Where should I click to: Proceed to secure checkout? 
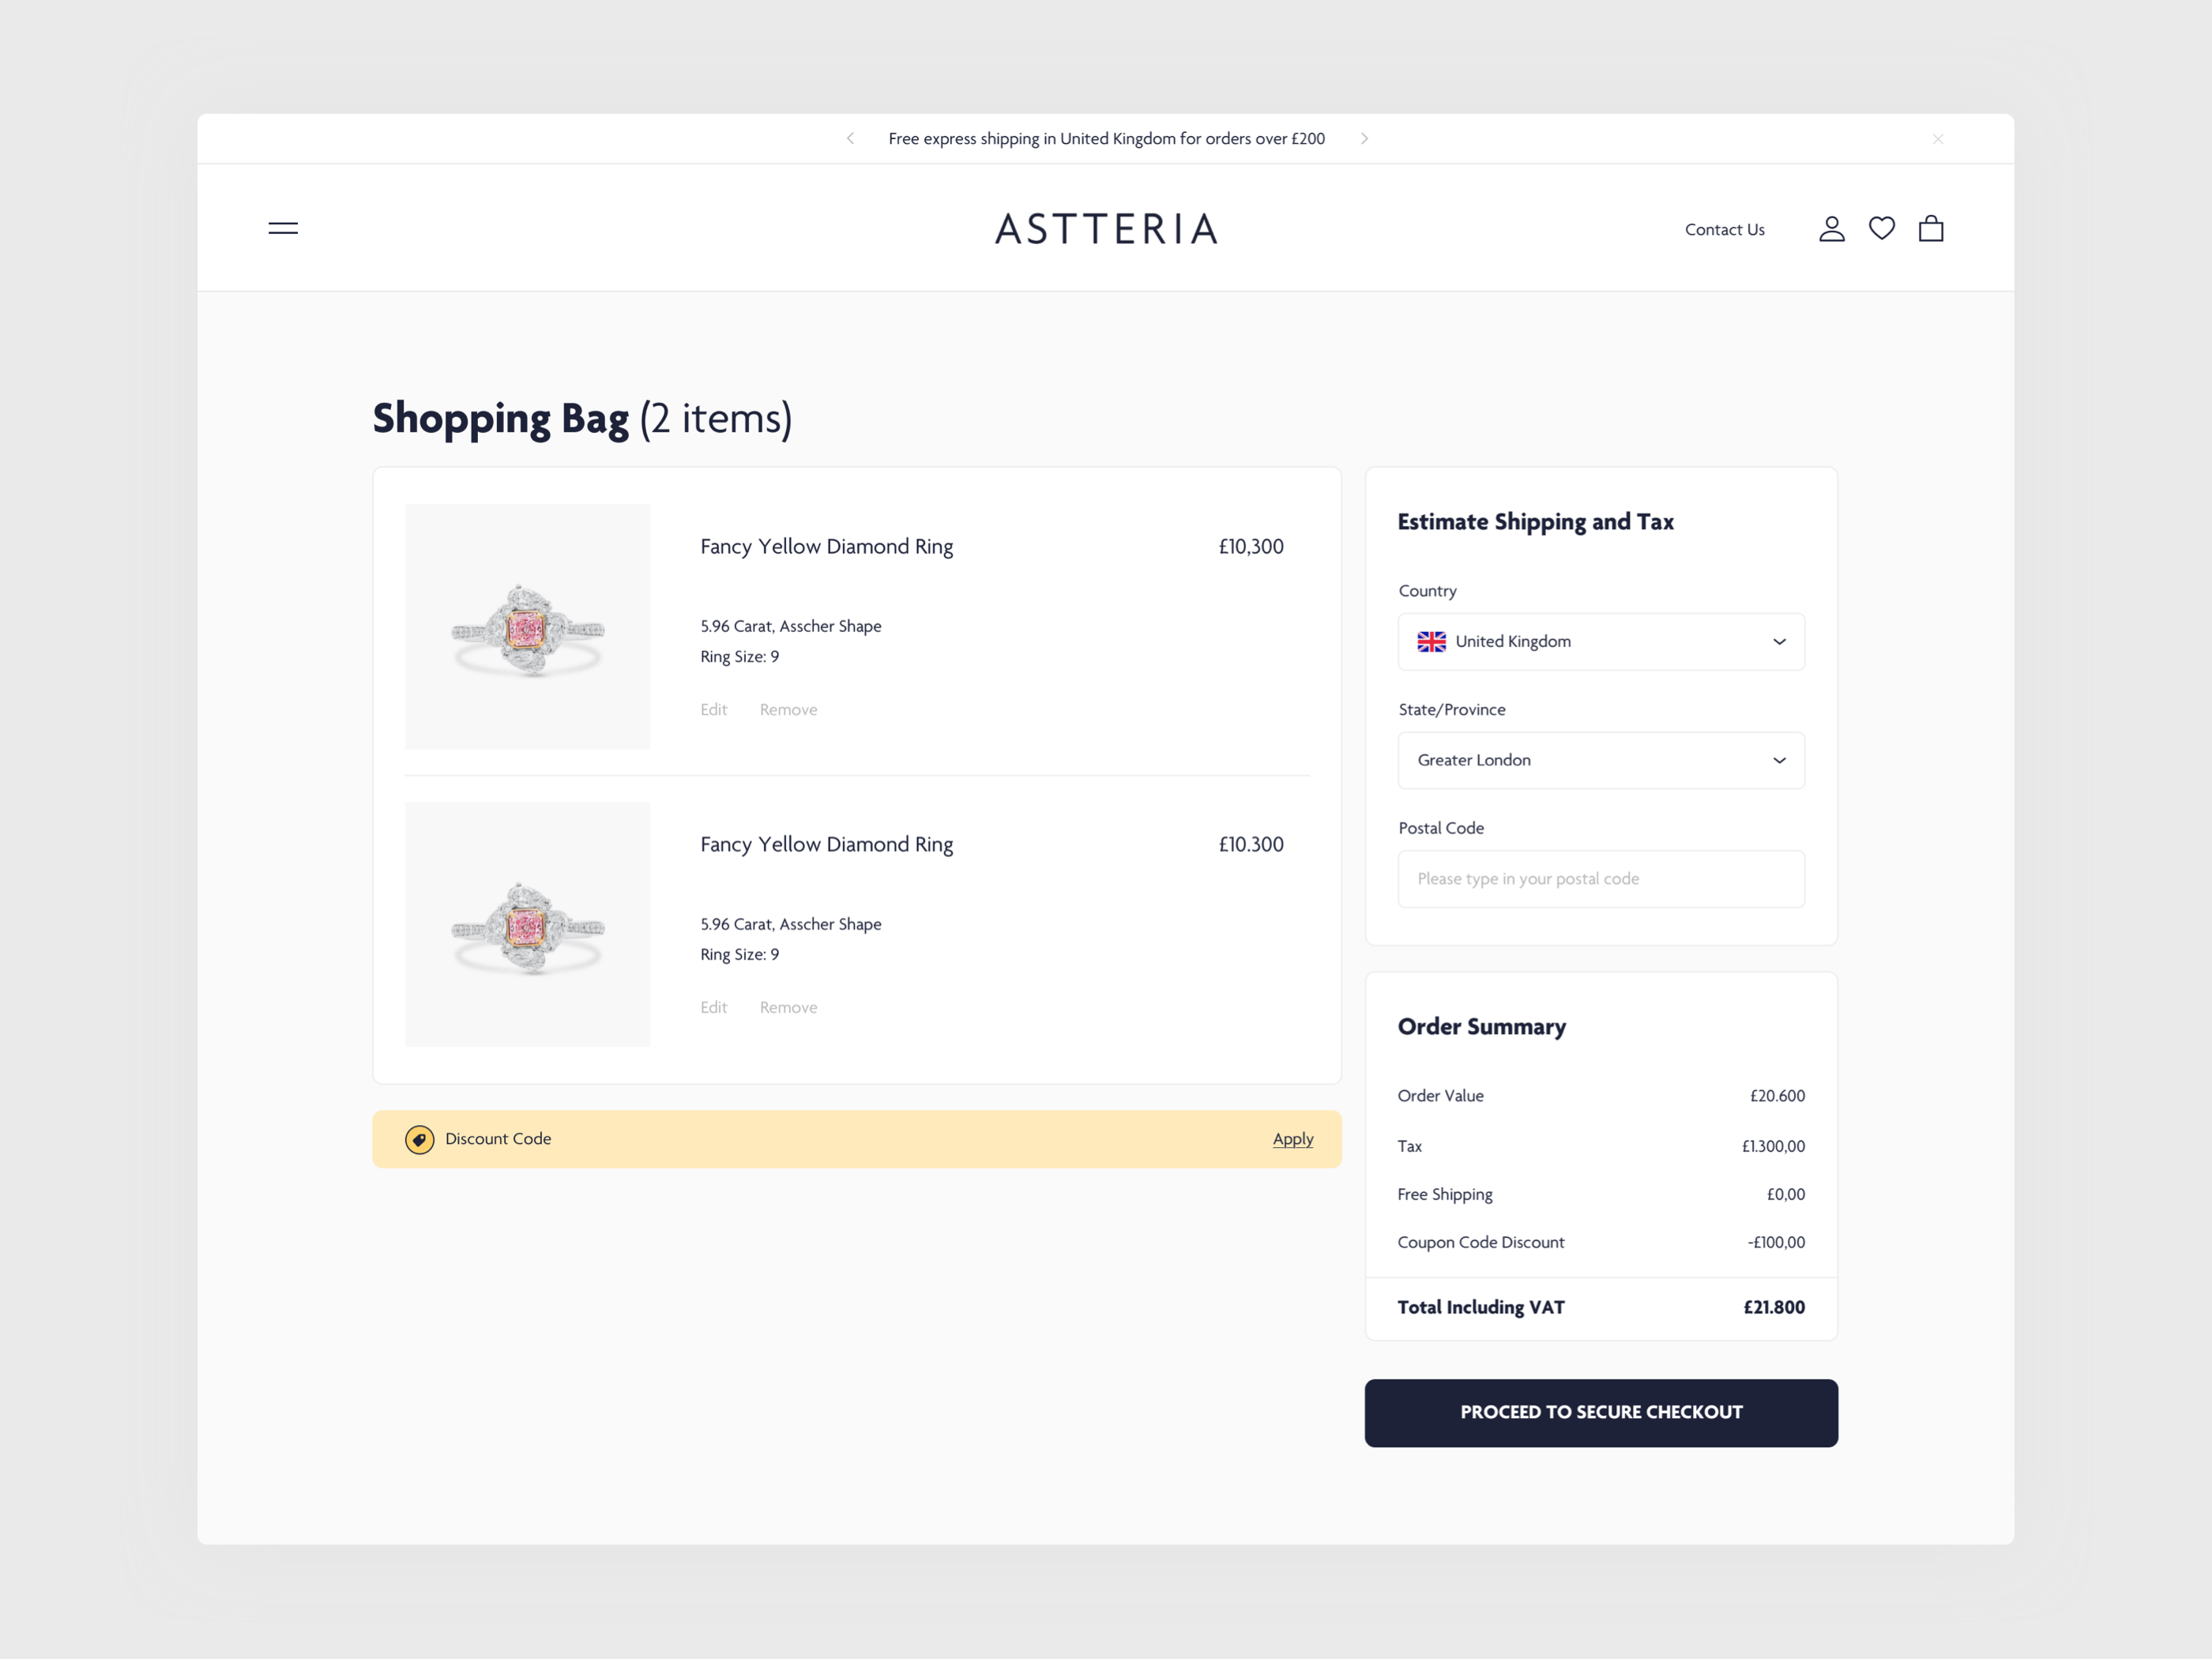click(x=1600, y=1412)
